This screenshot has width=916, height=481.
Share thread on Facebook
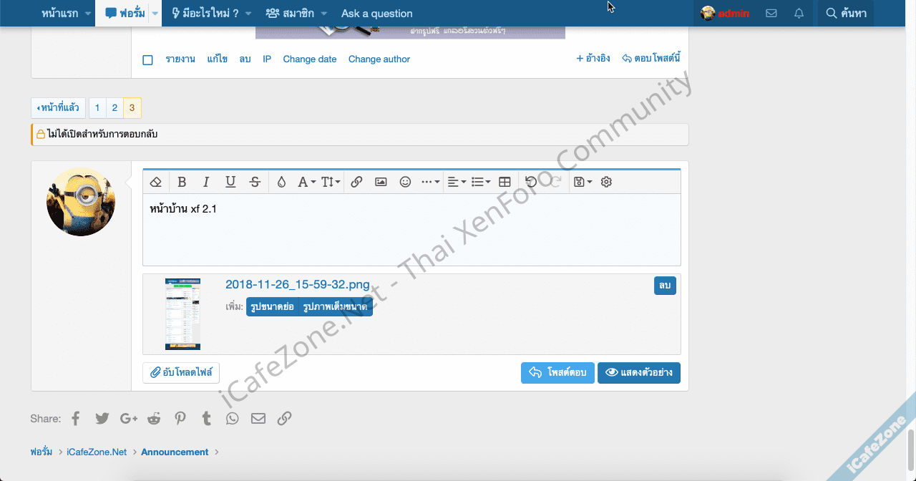pos(77,419)
